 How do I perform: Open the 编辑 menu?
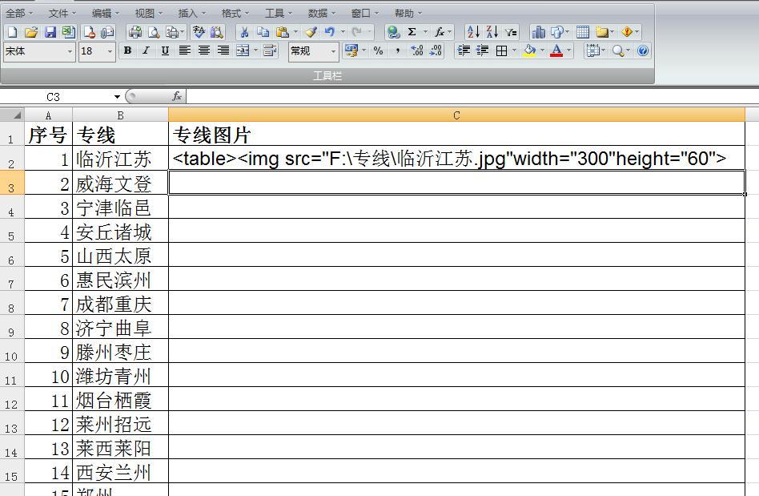tap(106, 13)
